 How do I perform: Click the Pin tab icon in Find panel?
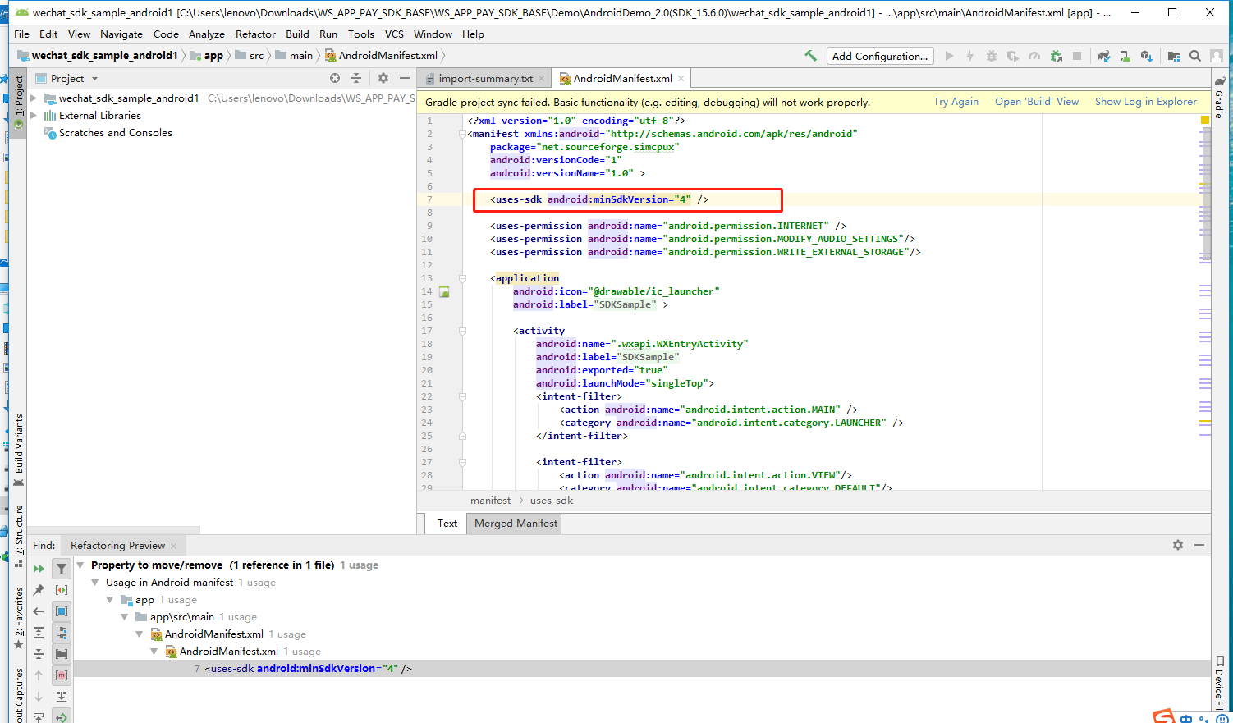click(x=39, y=590)
